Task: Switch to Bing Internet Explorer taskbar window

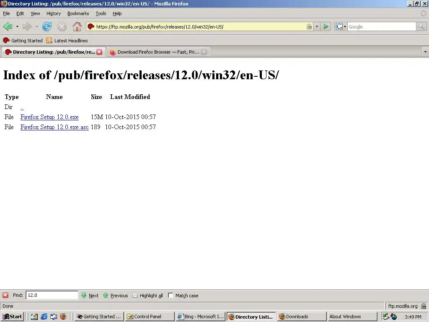Action: 201,317
